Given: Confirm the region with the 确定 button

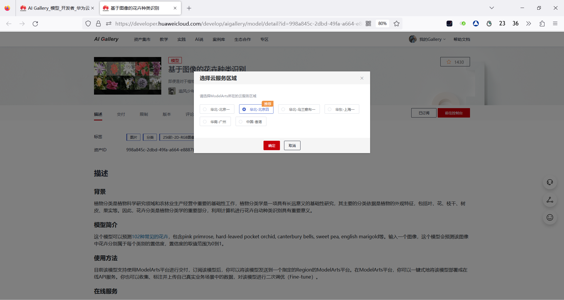Looking at the screenshot, I should pyautogui.click(x=271, y=145).
